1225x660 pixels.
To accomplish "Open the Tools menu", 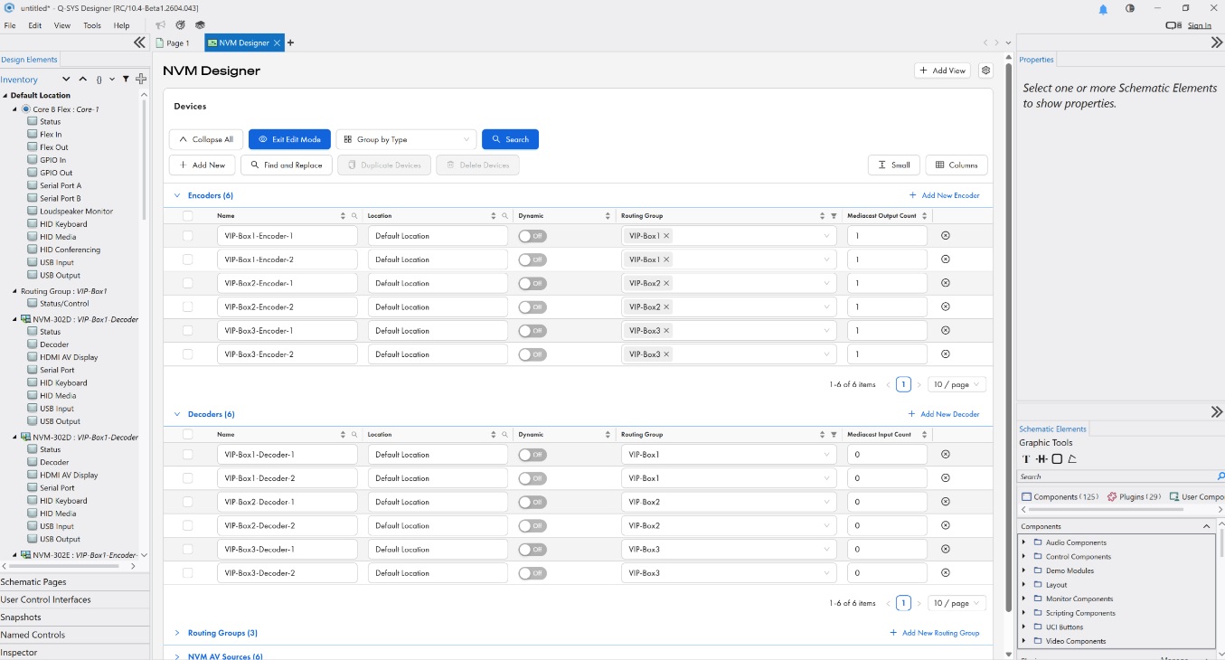I will pyautogui.click(x=92, y=25).
